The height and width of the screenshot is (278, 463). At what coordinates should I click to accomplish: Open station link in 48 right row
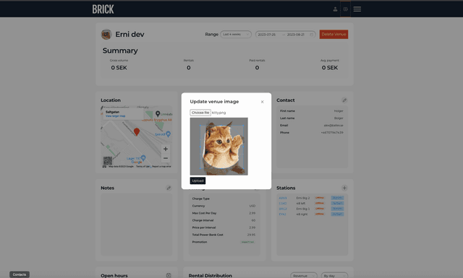coord(282,214)
